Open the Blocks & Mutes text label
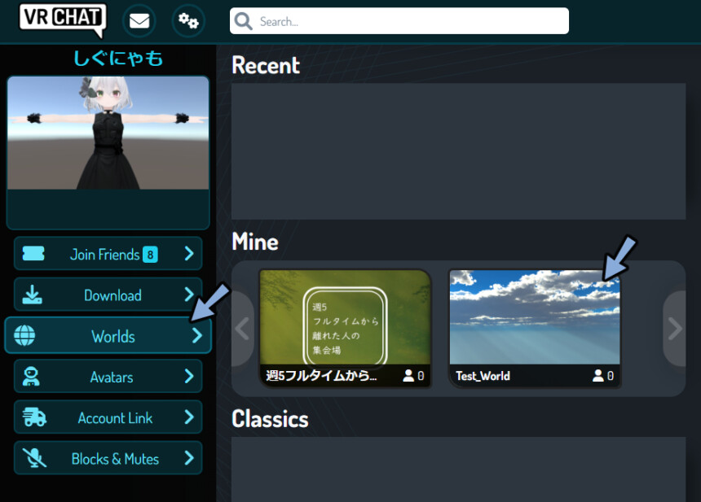 pos(116,459)
